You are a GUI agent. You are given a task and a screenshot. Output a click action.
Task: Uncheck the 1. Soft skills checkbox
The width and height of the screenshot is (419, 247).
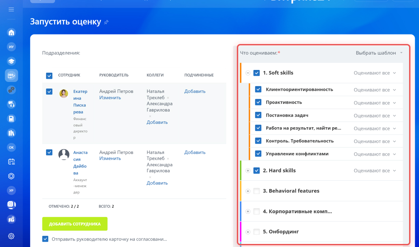(257, 73)
